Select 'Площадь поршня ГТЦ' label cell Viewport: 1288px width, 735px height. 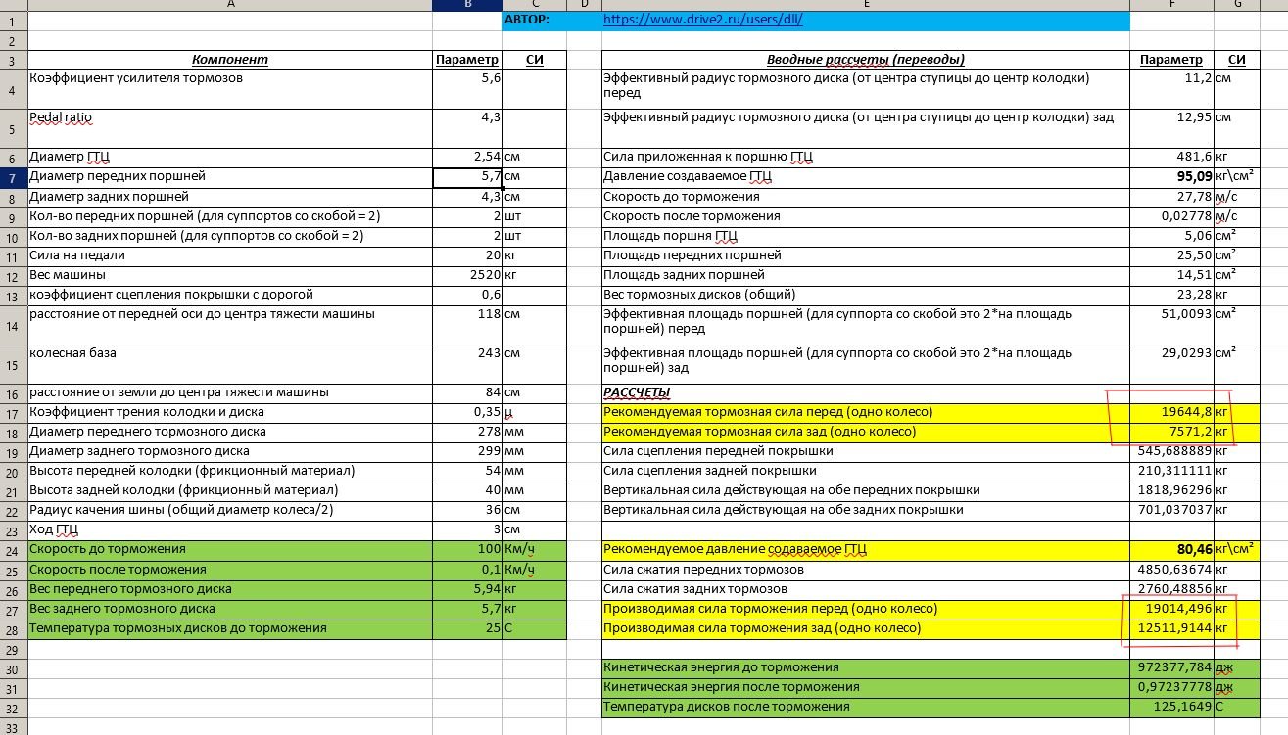coord(866,236)
